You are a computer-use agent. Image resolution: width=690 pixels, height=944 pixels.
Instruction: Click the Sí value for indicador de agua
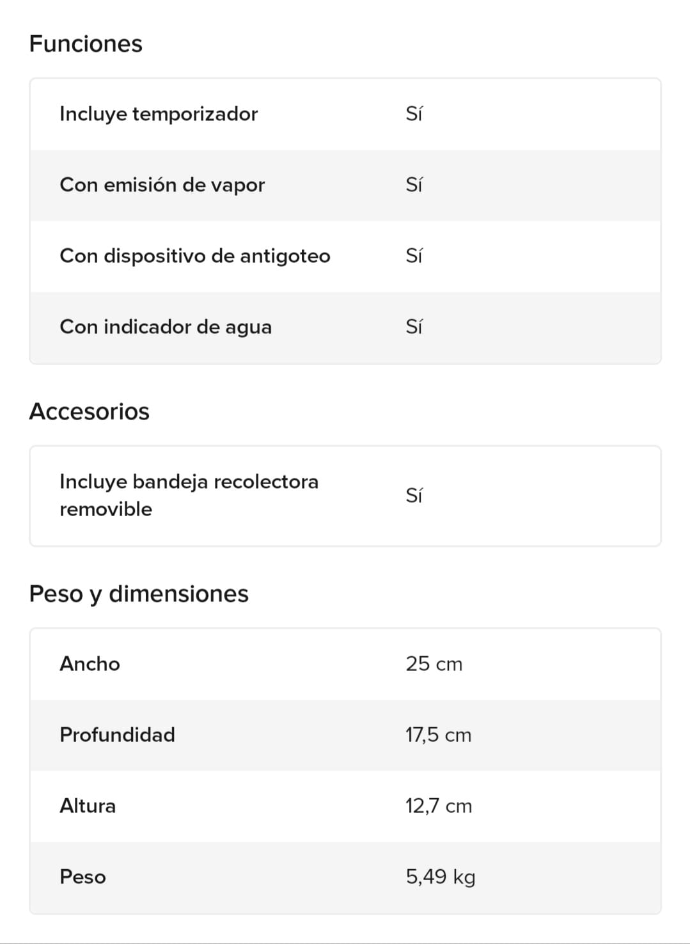click(414, 327)
